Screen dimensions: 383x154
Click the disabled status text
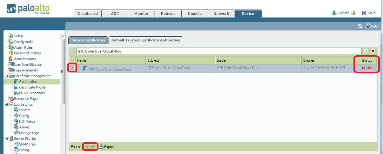pos(368,68)
